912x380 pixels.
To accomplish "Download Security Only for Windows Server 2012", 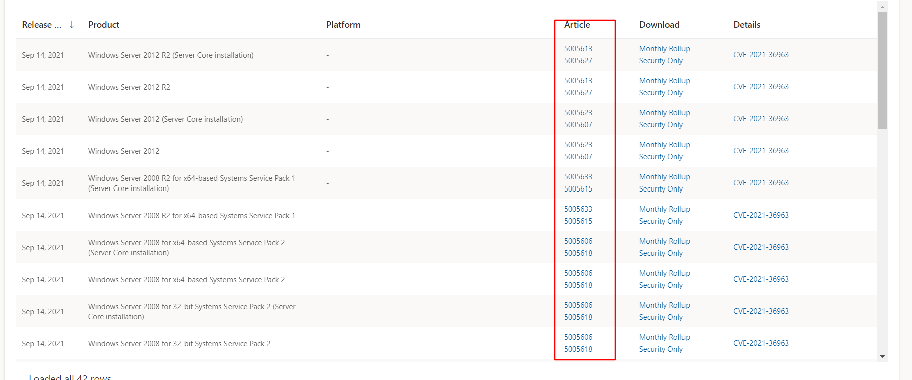I will point(661,157).
